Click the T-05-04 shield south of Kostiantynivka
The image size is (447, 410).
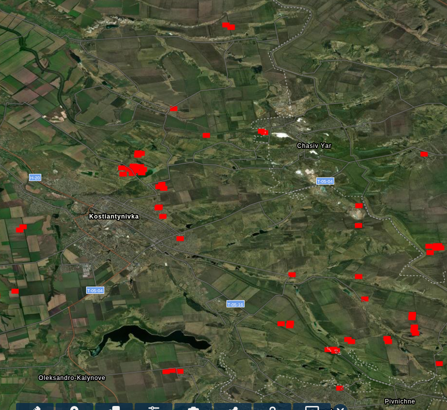click(x=95, y=291)
